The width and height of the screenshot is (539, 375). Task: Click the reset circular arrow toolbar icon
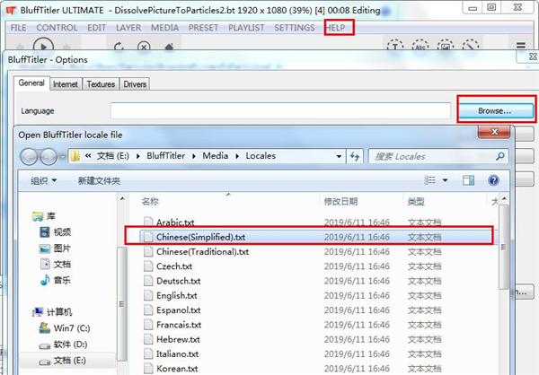point(119,47)
